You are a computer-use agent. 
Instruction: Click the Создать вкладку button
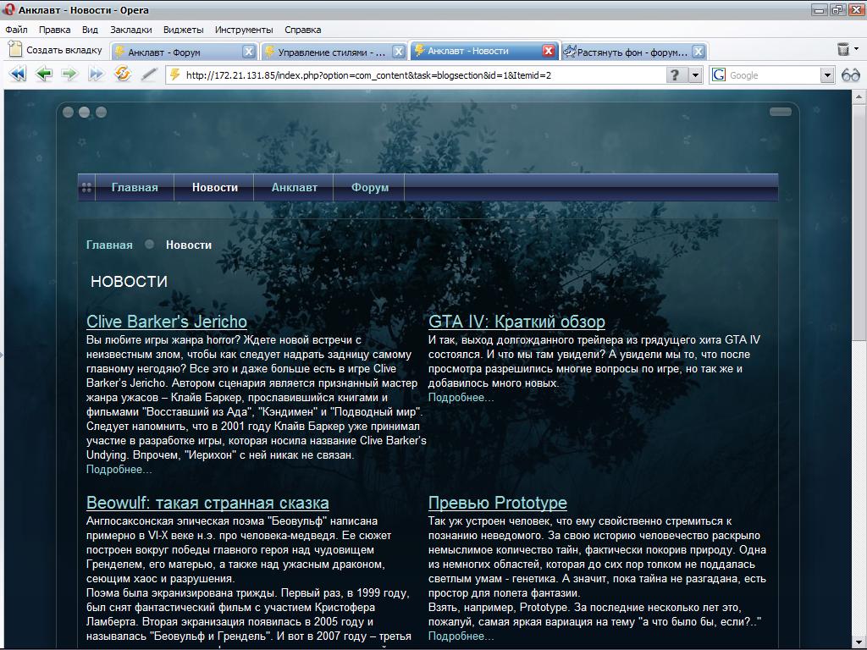pos(55,50)
